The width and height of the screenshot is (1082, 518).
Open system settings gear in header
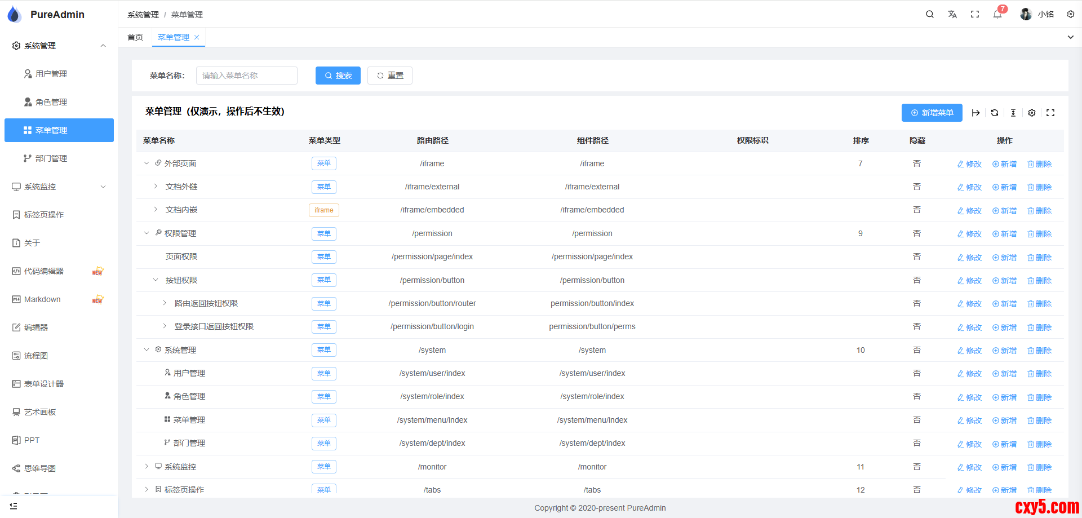pos(1070,14)
